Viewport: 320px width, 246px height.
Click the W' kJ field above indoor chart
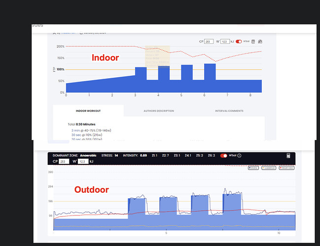coord(225,41)
